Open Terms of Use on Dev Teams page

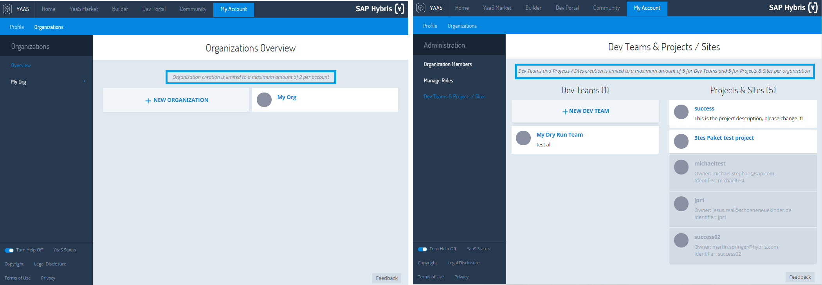[431, 277]
